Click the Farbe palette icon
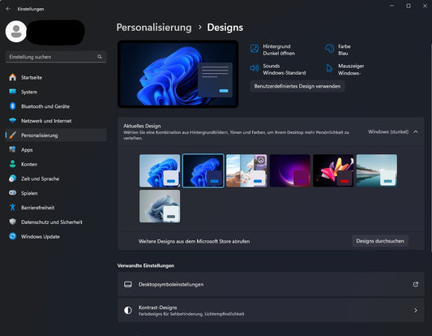The image size is (432, 336). [x=330, y=49]
